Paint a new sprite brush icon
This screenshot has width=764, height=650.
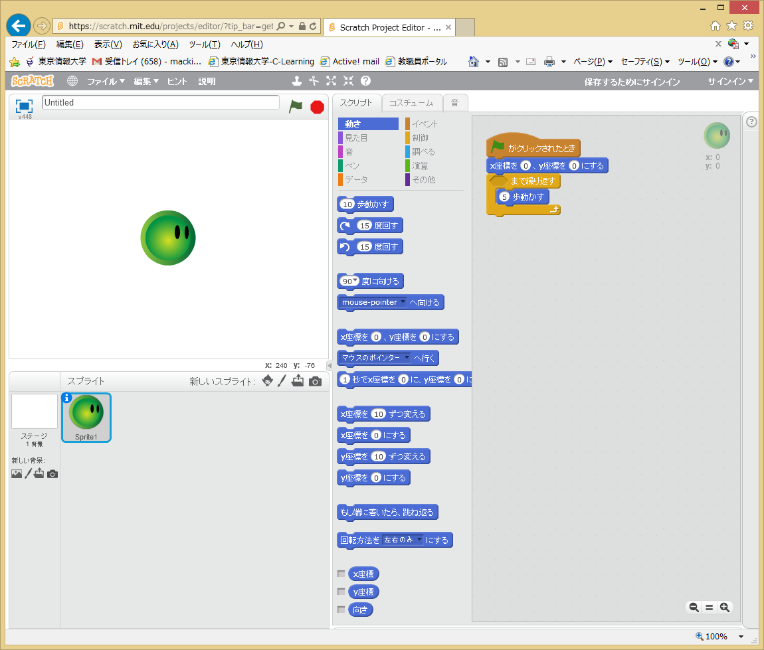(x=282, y=380)
